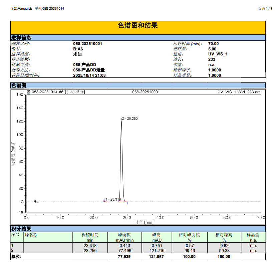275x266 pixels.
Task: Select the 积分结果 section header
Action: click(138, 229)
